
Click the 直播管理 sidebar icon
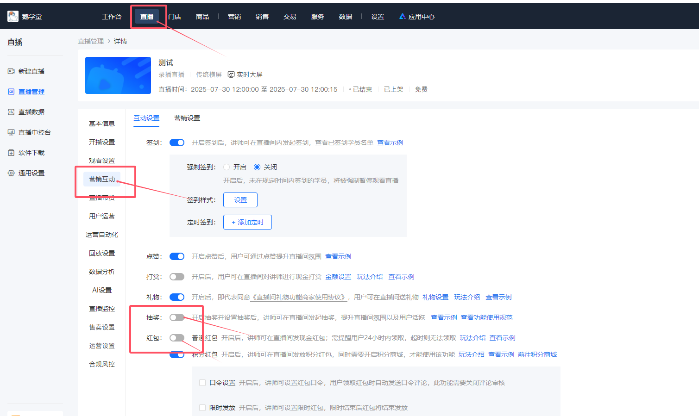[x=11, y=92]
